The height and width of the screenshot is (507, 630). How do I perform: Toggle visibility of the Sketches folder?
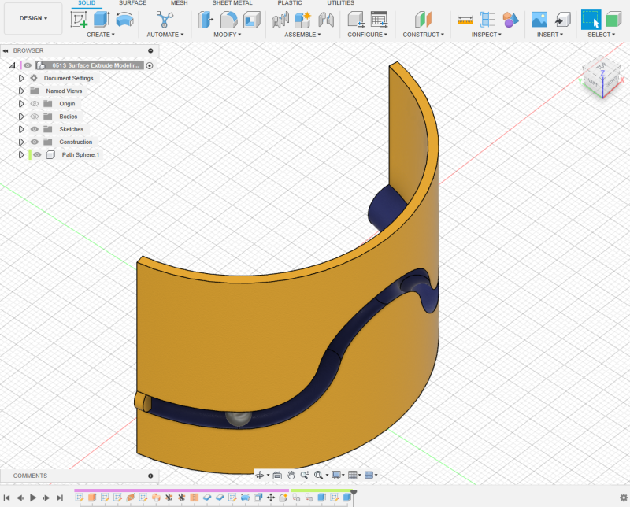tap(36, 128)
